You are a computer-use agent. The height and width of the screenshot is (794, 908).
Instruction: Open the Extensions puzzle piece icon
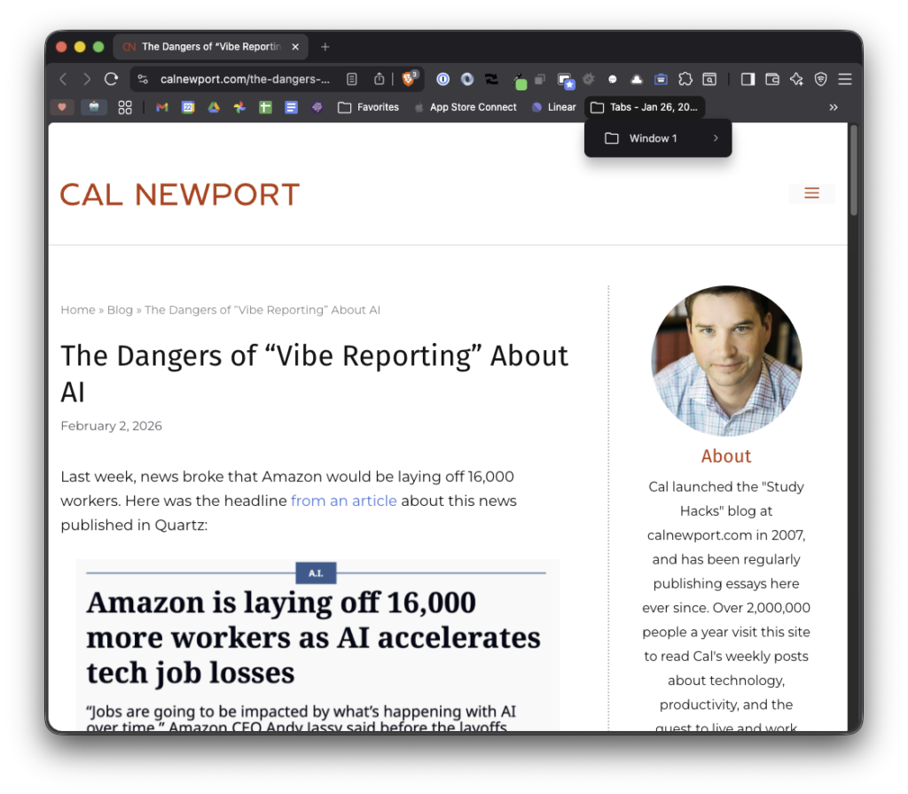(x=685, y=79)
